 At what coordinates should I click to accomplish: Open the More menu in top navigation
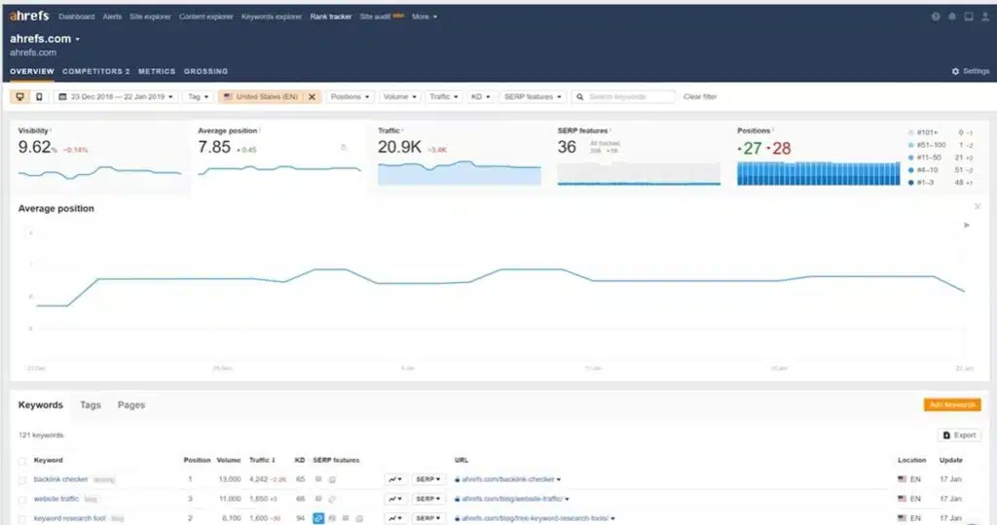(425, 17)
